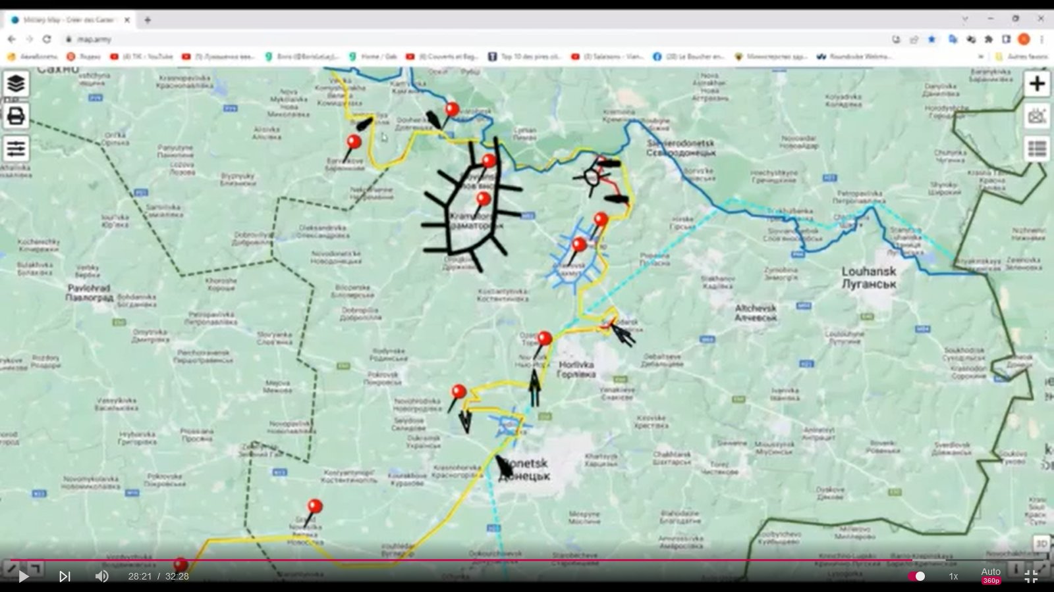Toggle the autoplay switch
The width and height of the screenshot is (1054, 592).
point(916,576)
